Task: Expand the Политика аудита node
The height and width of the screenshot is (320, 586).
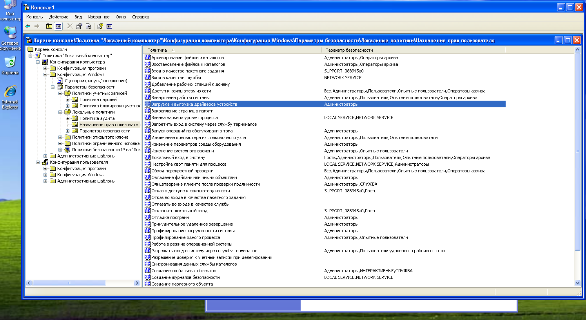Action: coord(68,118)
